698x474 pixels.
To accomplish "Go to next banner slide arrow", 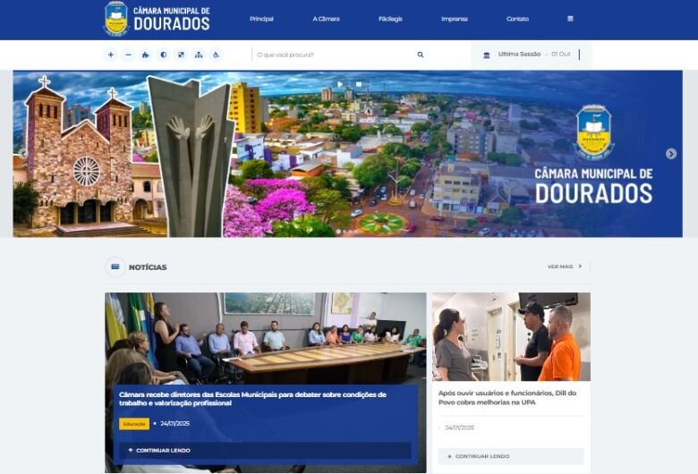I will [671, 154].
